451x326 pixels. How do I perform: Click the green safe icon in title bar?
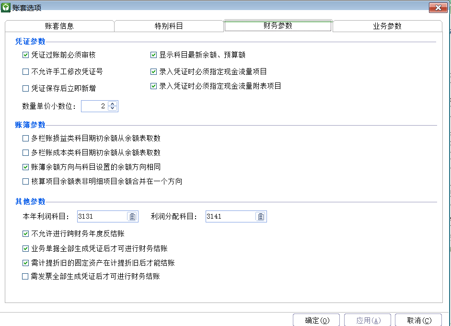pyautogui.click(x=5, y=7)
